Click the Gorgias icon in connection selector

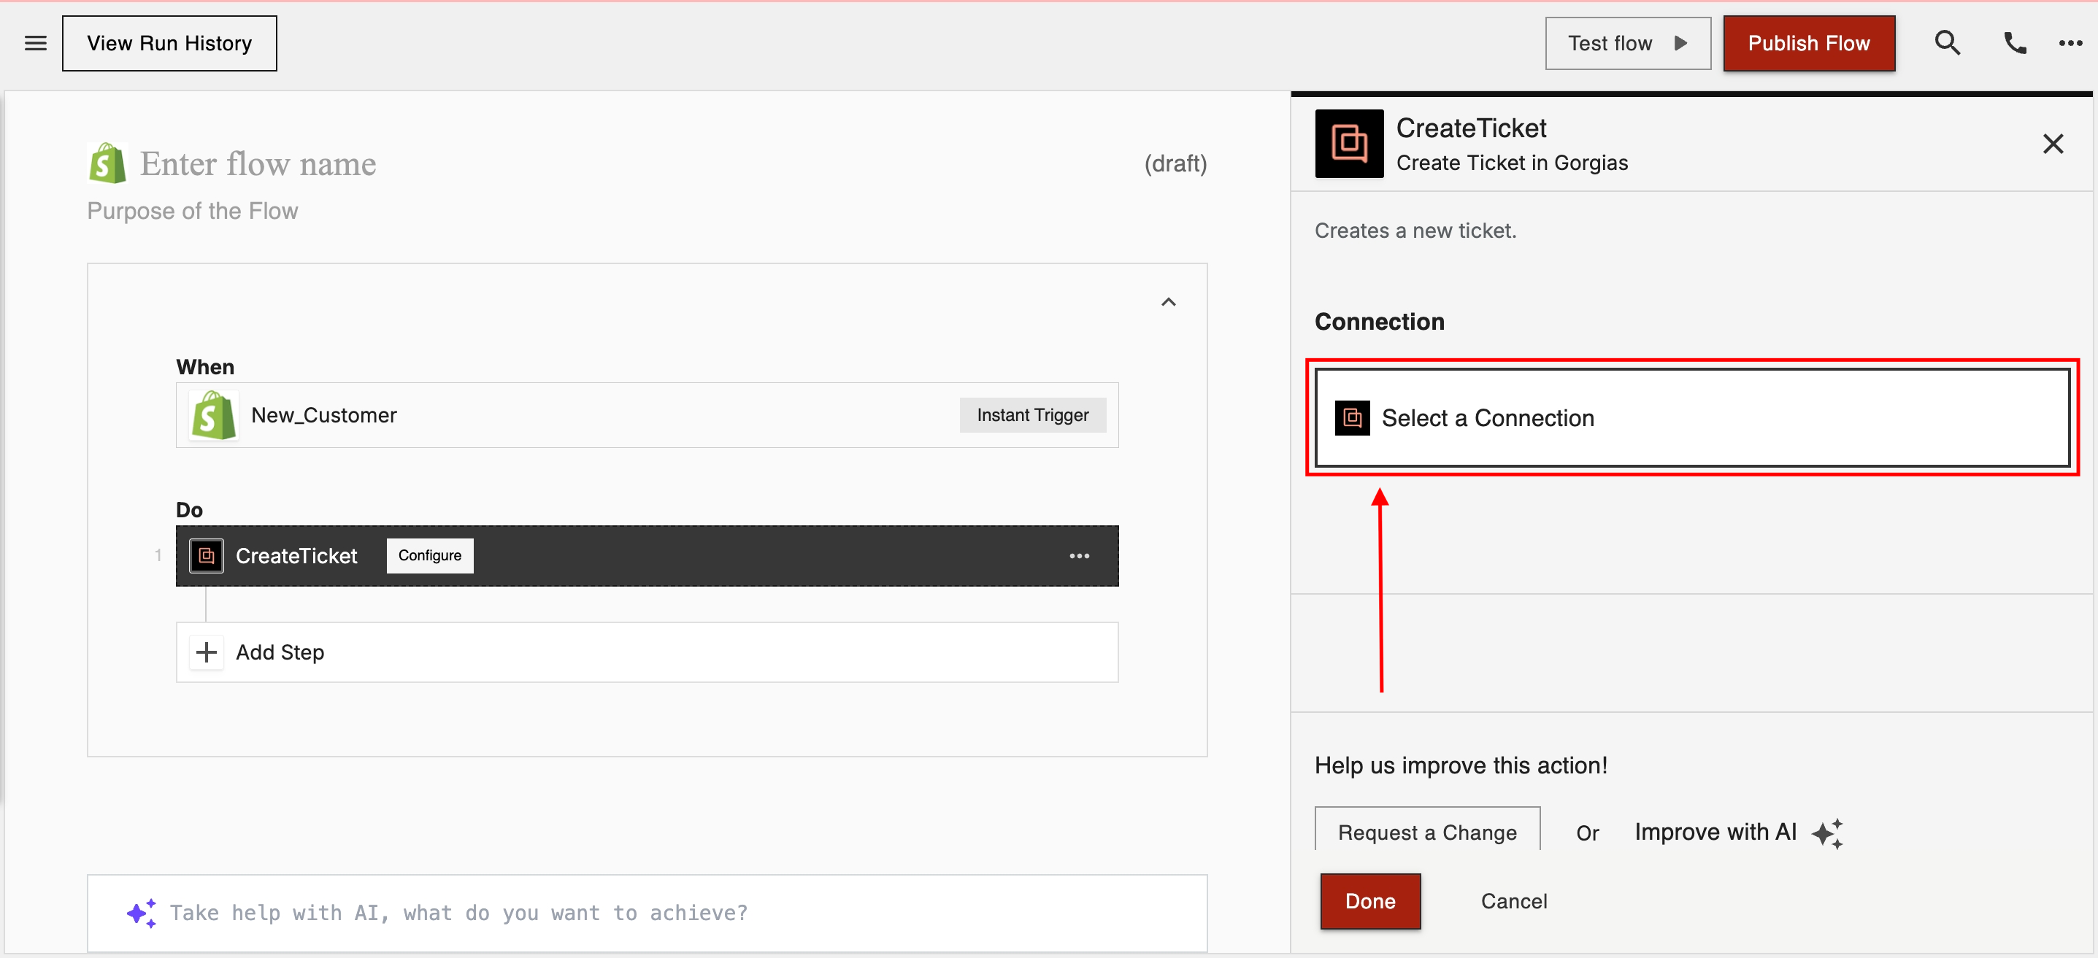click(x=1352, y=418)
